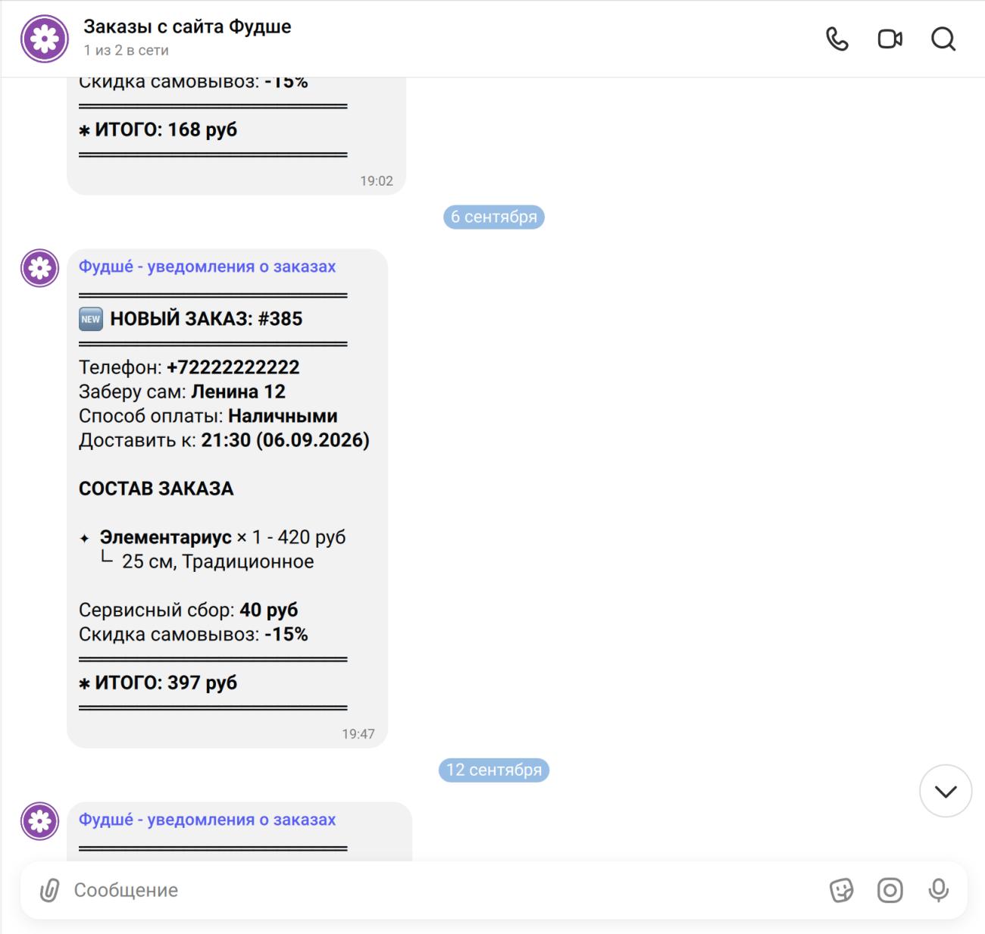This screenshot has height=934, width=985.
Task: Open the sticker picker icon
Action: [x=841, y=890]
